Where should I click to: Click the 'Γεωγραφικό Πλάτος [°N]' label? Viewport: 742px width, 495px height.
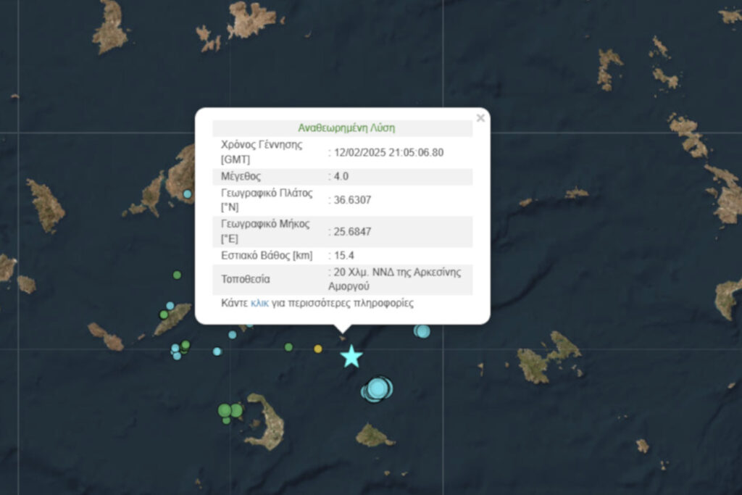click(267, 200)
